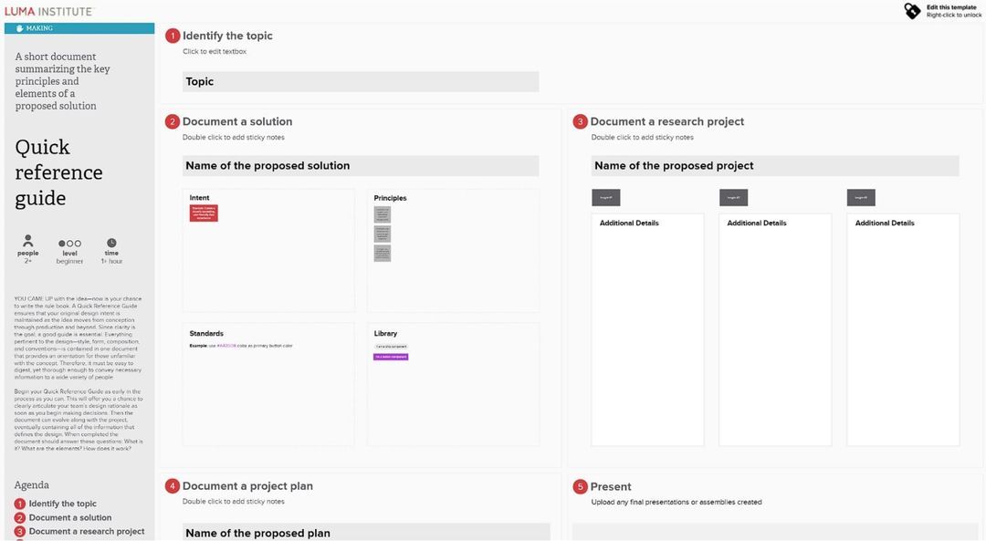Click the red step 2 circle beside Document a solution heading
This screenshot has width=986, height=541.
[x=173, y=121]
